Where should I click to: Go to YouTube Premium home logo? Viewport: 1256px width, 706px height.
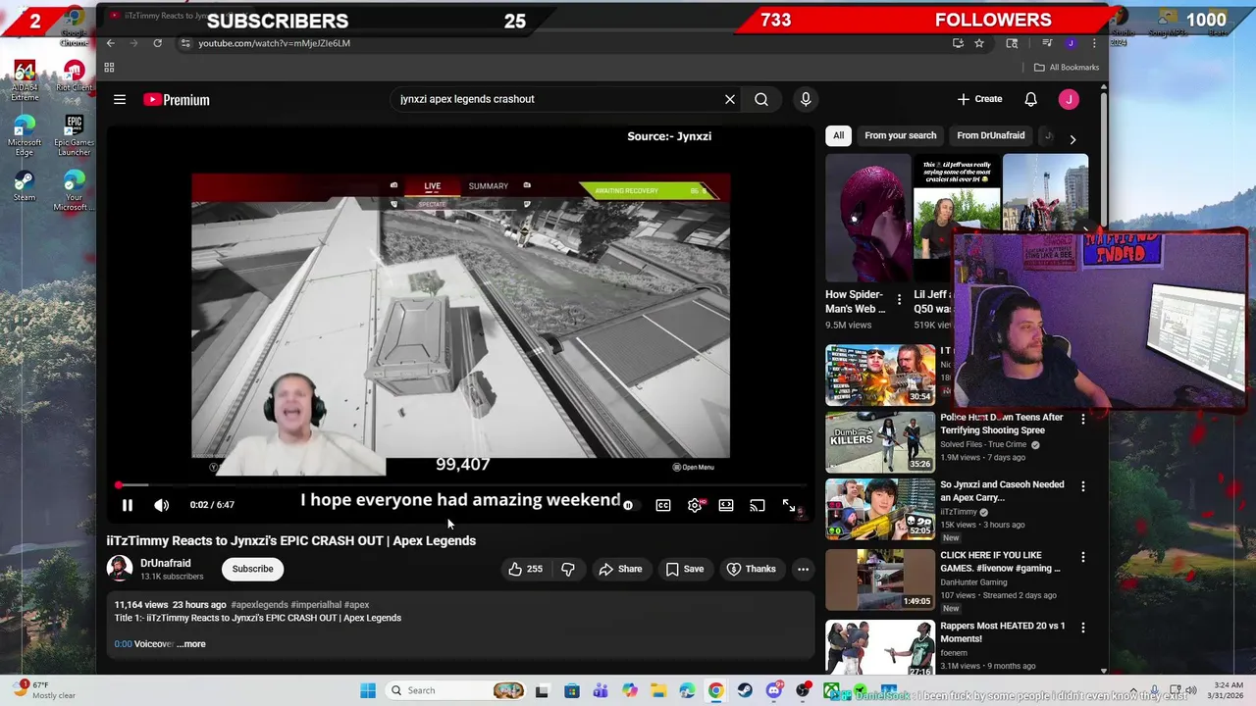click(x=177, y=99)
